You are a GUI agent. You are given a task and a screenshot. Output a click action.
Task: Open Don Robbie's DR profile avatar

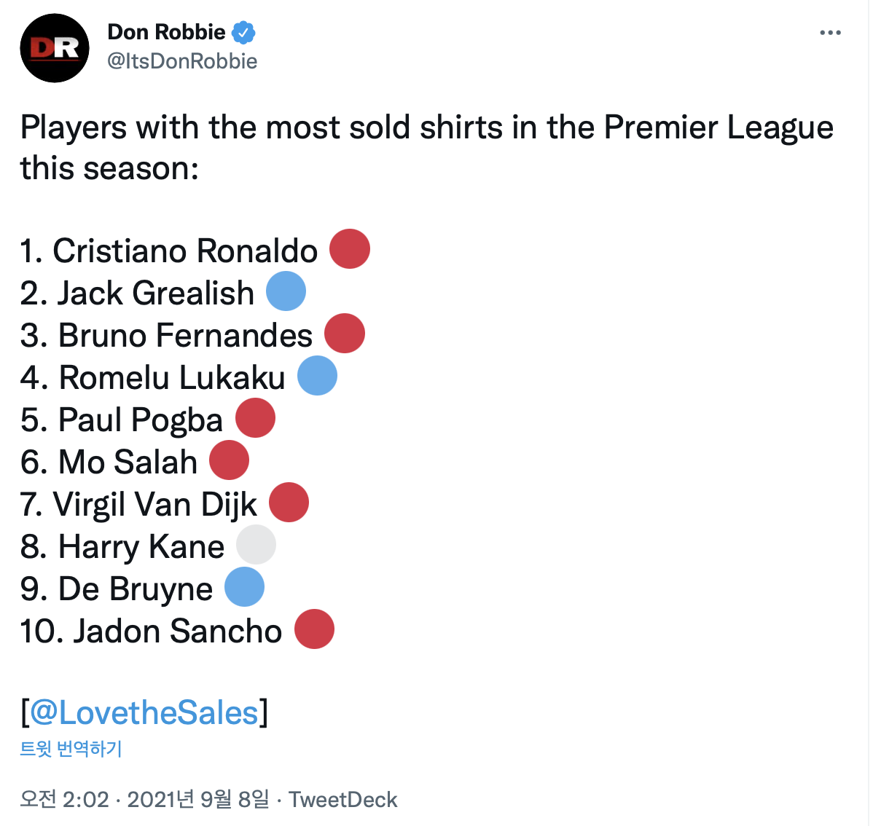pos(55,48)
